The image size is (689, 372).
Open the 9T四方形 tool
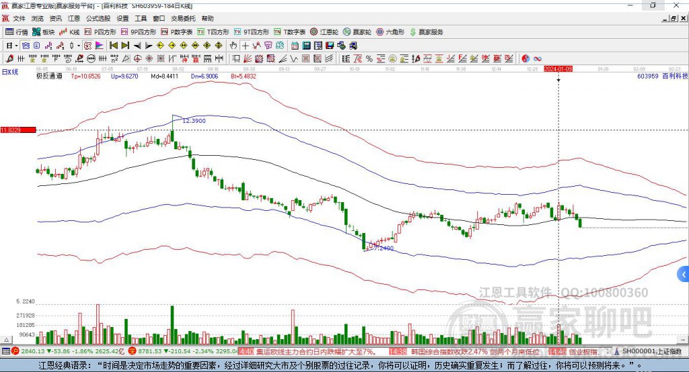tap(252, 32)
